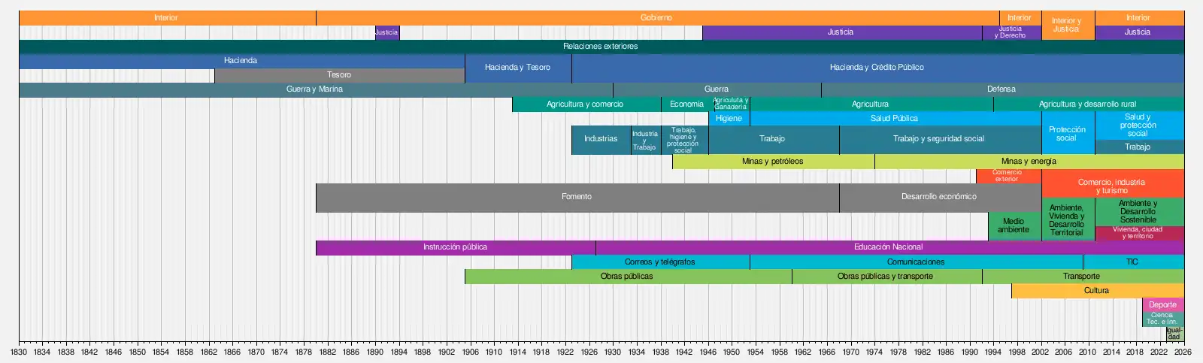Click the yellow Cultura bar
This screenshot has height=363, width=1203.
click(x=1096, y=291)
